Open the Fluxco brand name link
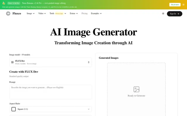Image resolution: width=187 pixels, height=116 pixels. [x=17, y=14]
